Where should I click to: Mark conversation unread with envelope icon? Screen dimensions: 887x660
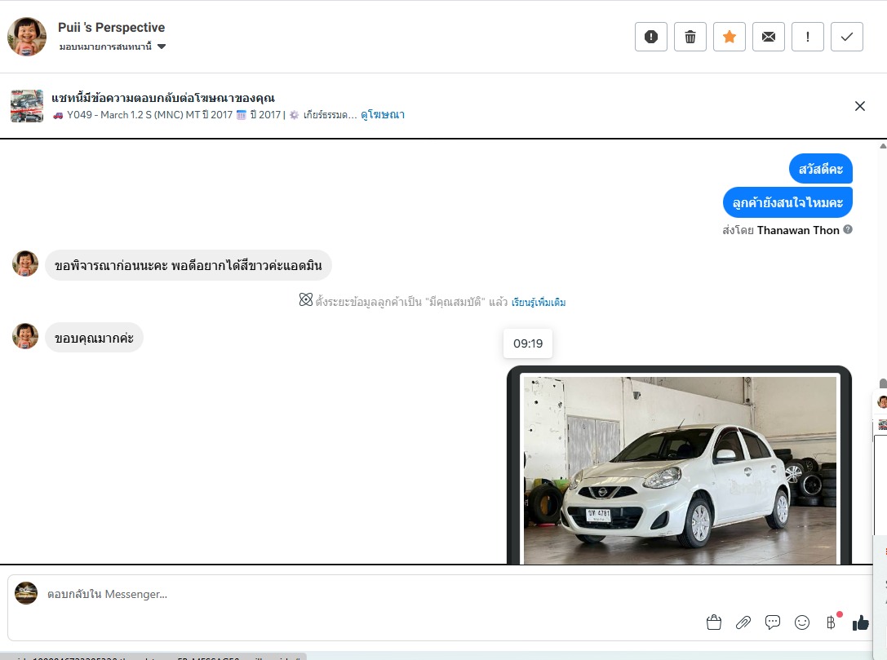coord(769,37)
